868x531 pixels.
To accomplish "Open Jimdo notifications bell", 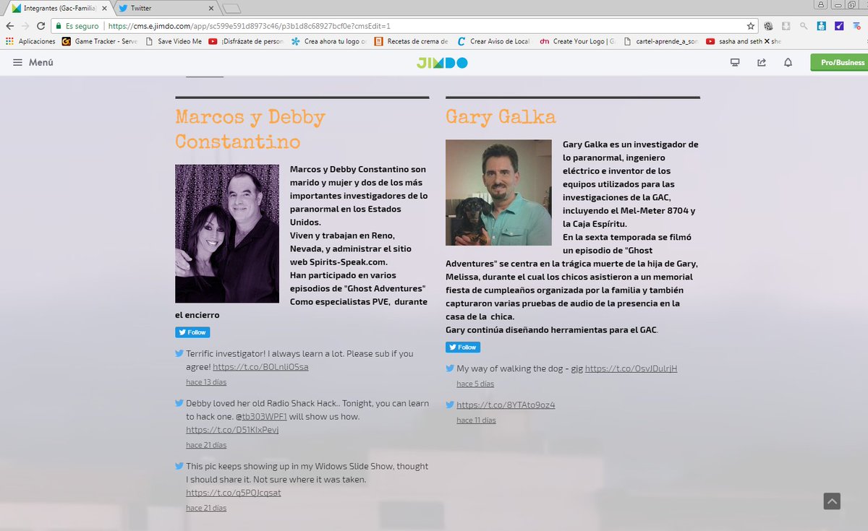I will tap(788, 63).
